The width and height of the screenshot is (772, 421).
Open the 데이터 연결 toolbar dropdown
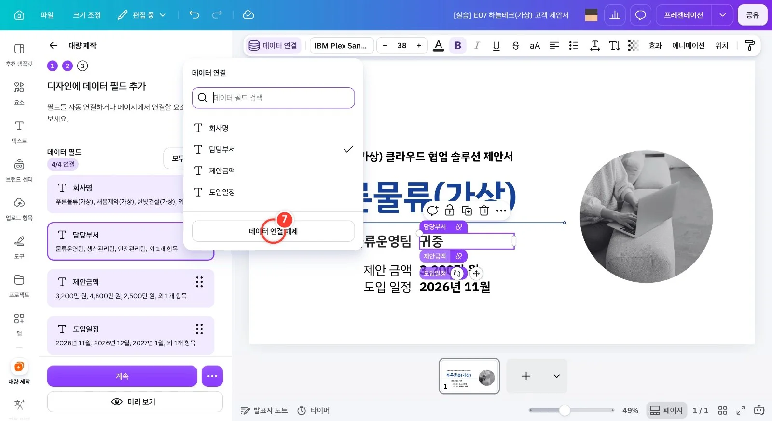tap(273, 45)
